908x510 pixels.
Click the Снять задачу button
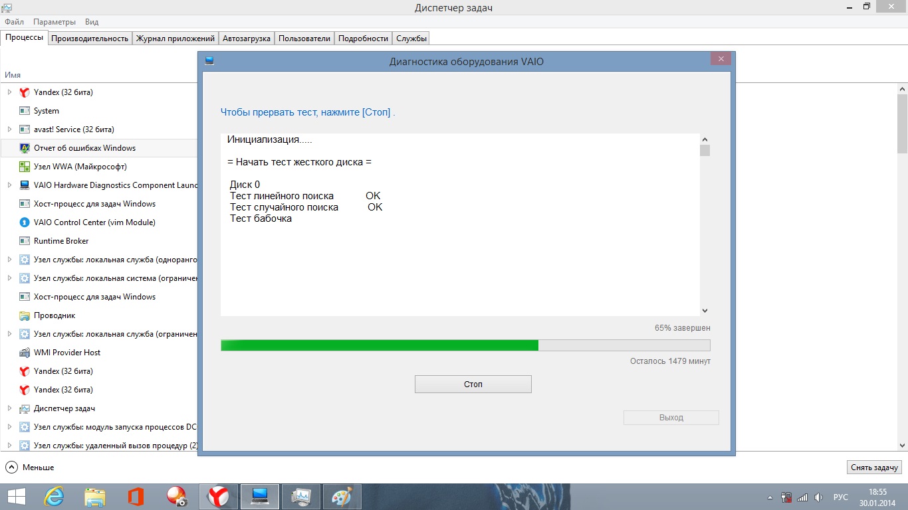(x=874, y=467)
